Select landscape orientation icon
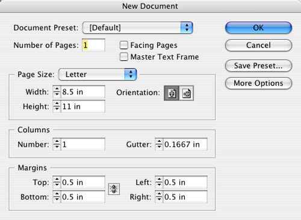The width and height of the screenshot is (301, 220). tap(187, 93)
